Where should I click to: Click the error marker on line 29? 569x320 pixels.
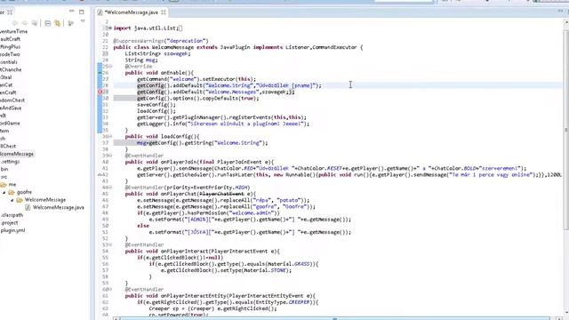pyautogui.click(x=100, y=92)
